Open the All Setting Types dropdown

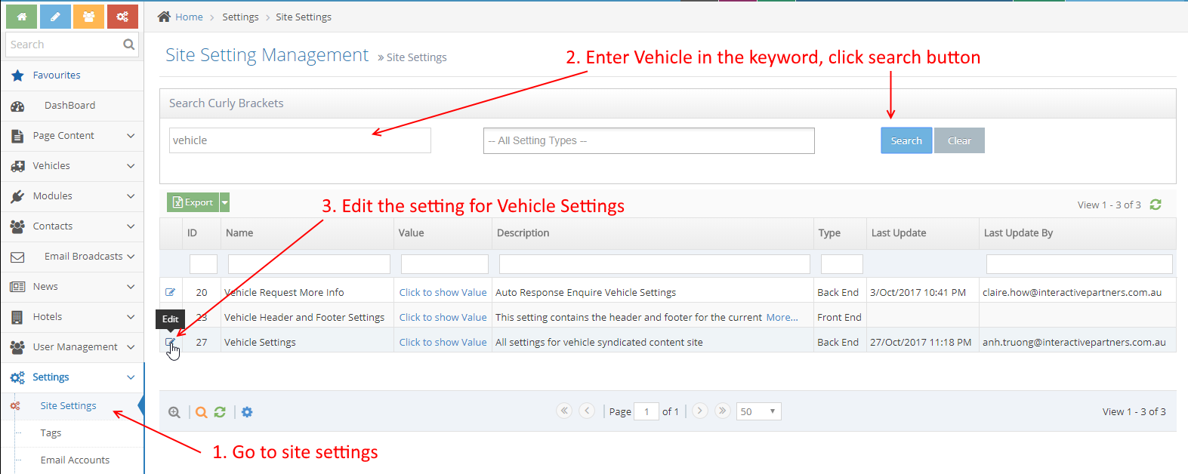(x=648, y=140)
